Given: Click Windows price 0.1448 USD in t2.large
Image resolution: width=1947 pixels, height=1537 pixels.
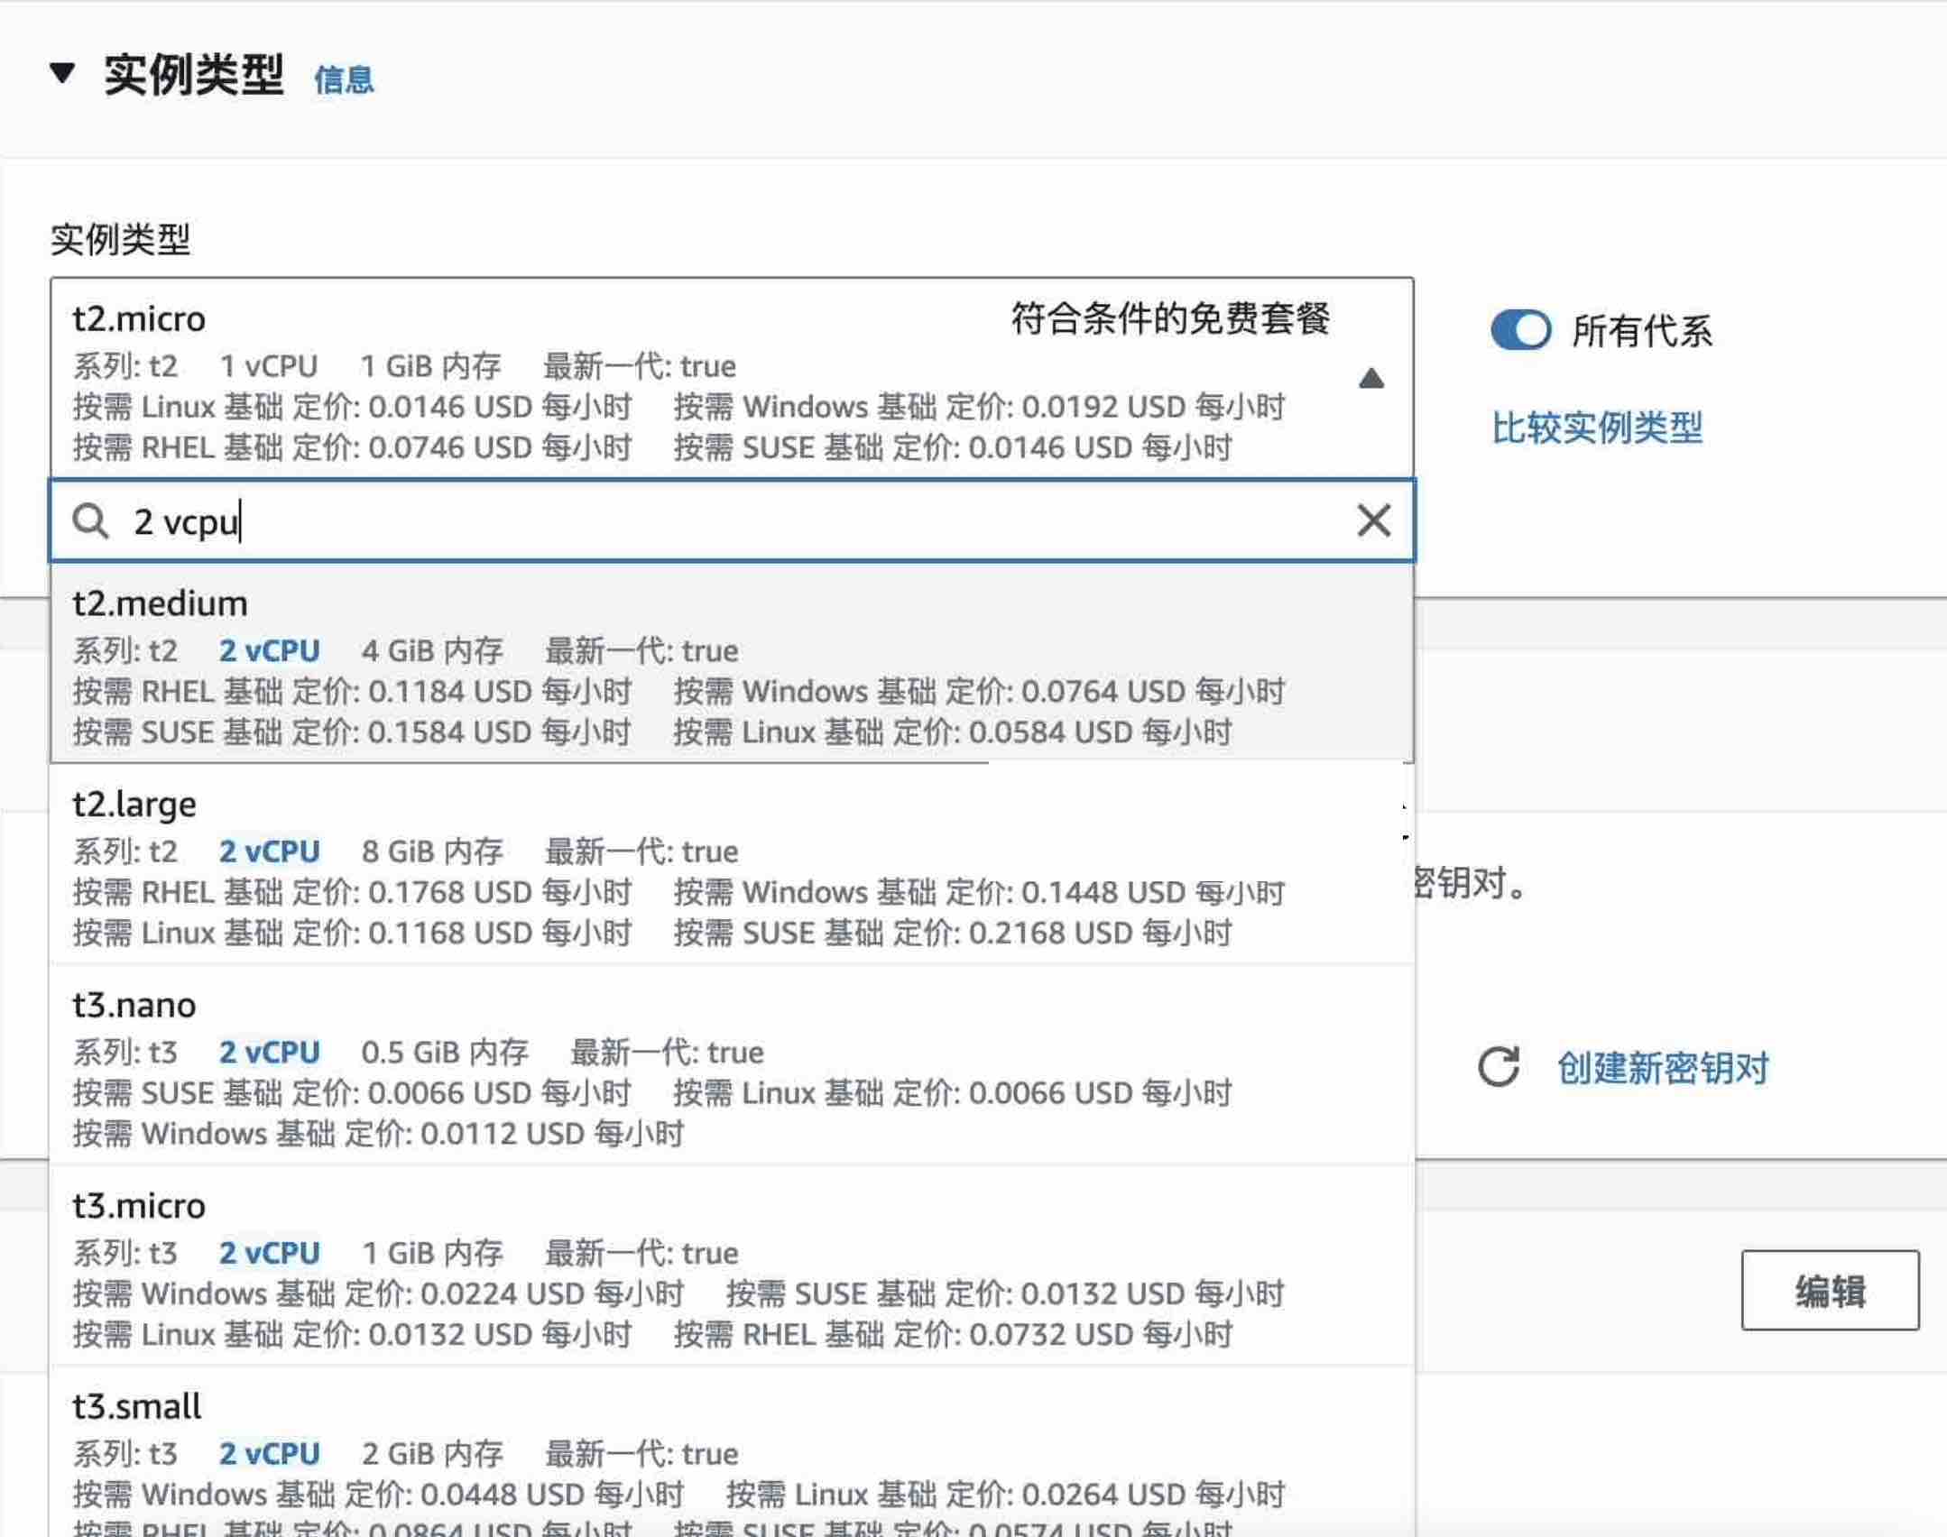Looking at the screenshot, I should [x=979, y=892].
